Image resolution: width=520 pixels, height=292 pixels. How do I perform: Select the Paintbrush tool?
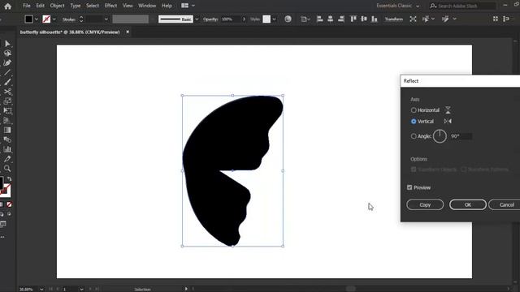point(7,82)
